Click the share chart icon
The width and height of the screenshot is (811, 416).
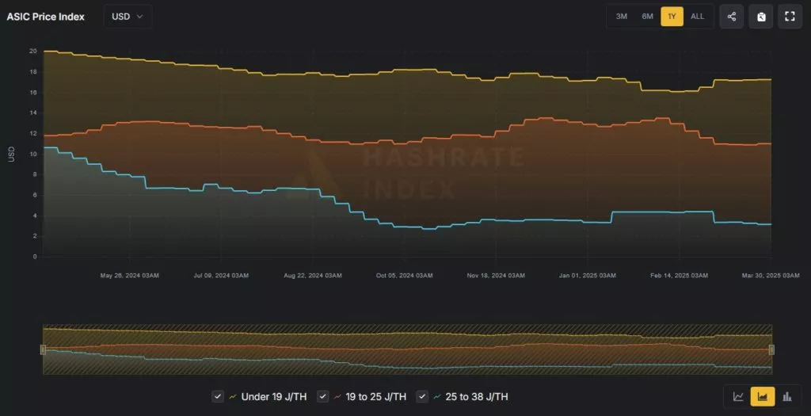click(x=731, y=17)
